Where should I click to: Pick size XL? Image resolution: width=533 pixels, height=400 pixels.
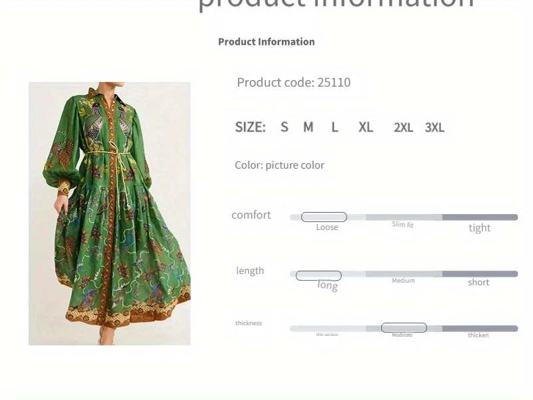click(x=366, y=127)
